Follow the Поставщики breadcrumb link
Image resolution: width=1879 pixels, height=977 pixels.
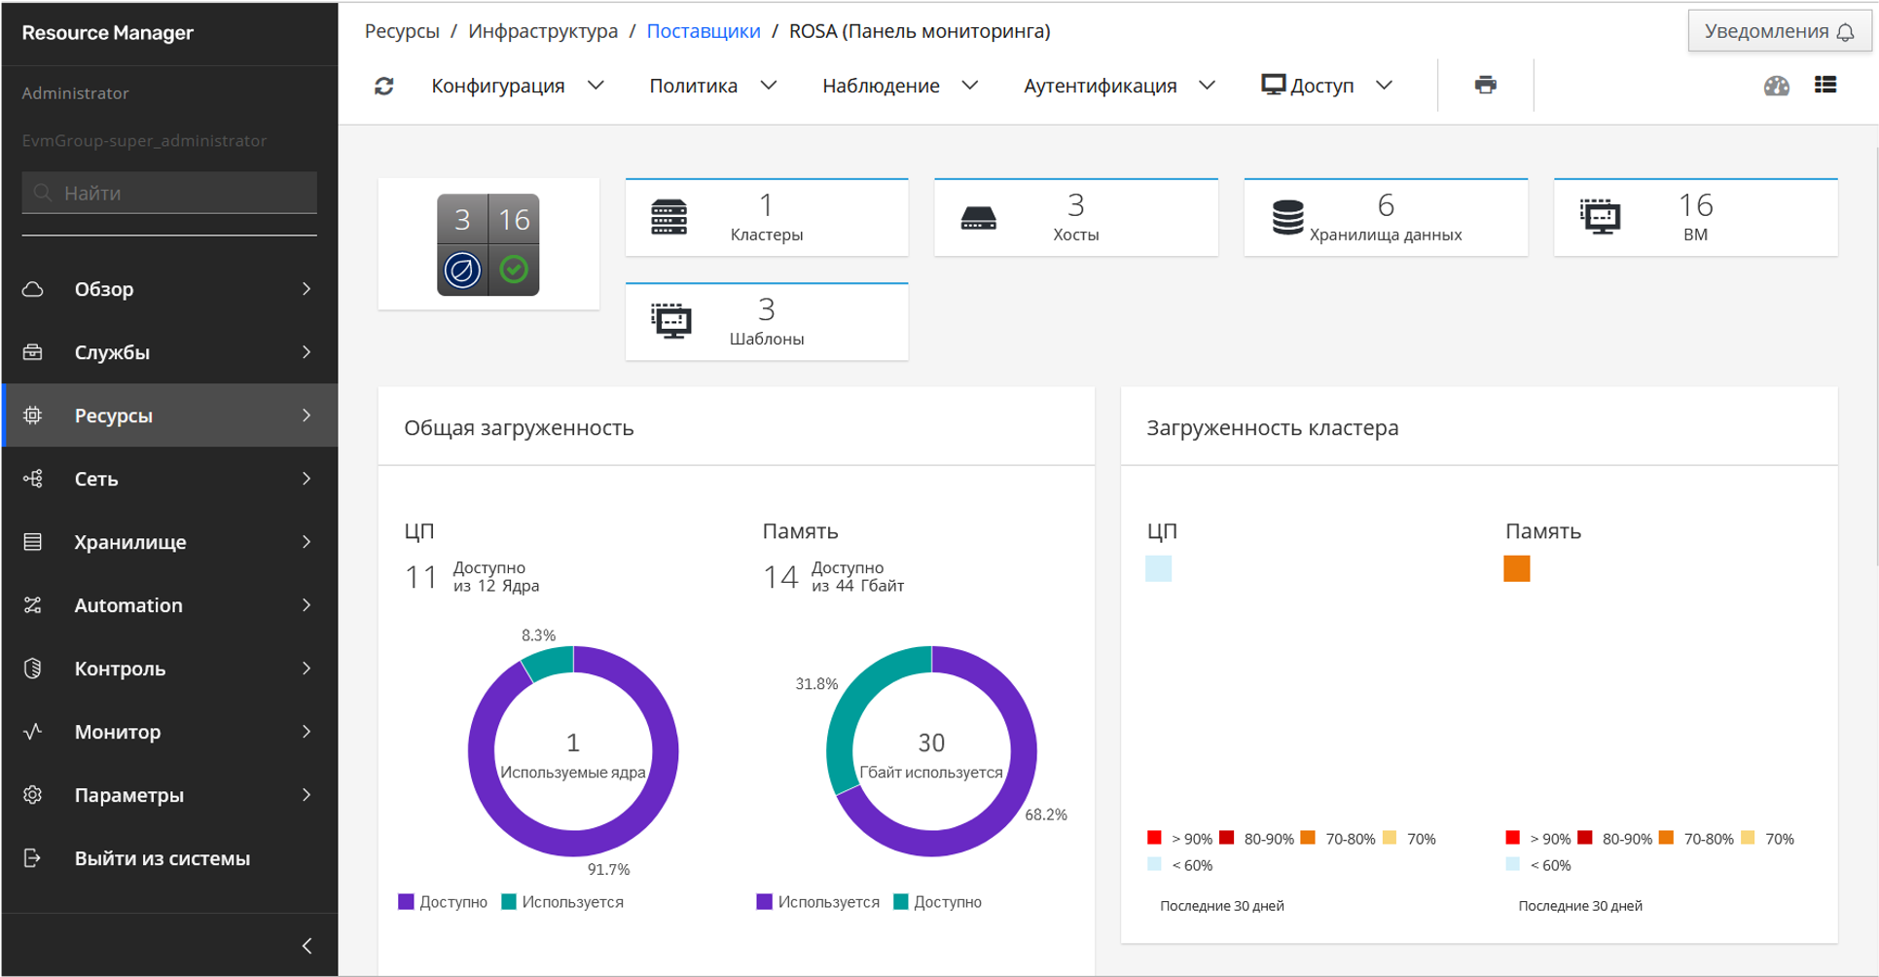[x=704, y=31]
